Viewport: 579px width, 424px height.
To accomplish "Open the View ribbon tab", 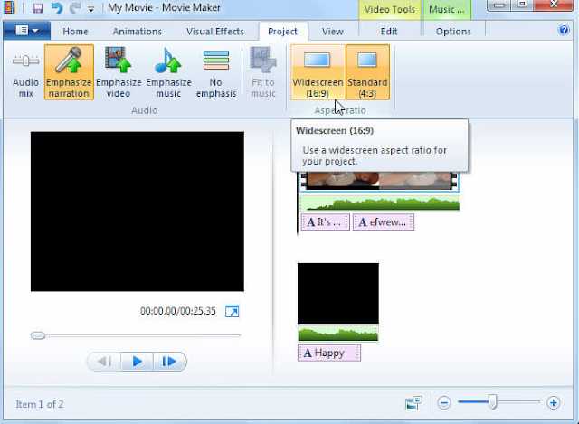I will [x=332, y=32].
